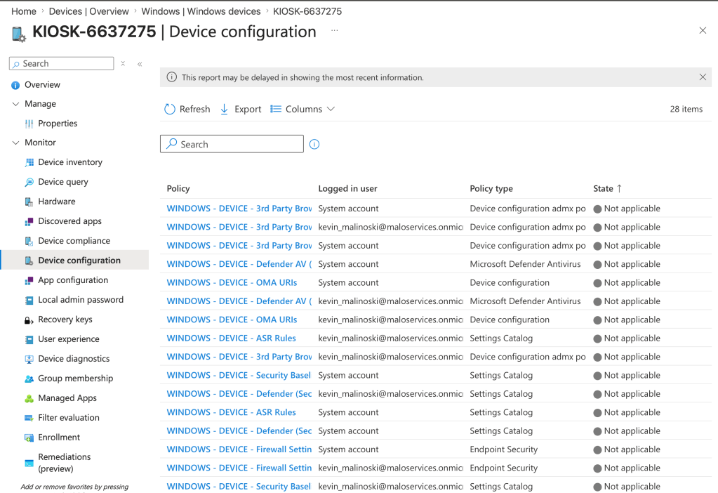Open Managed Apps from the sidebar

pos(67,398)
